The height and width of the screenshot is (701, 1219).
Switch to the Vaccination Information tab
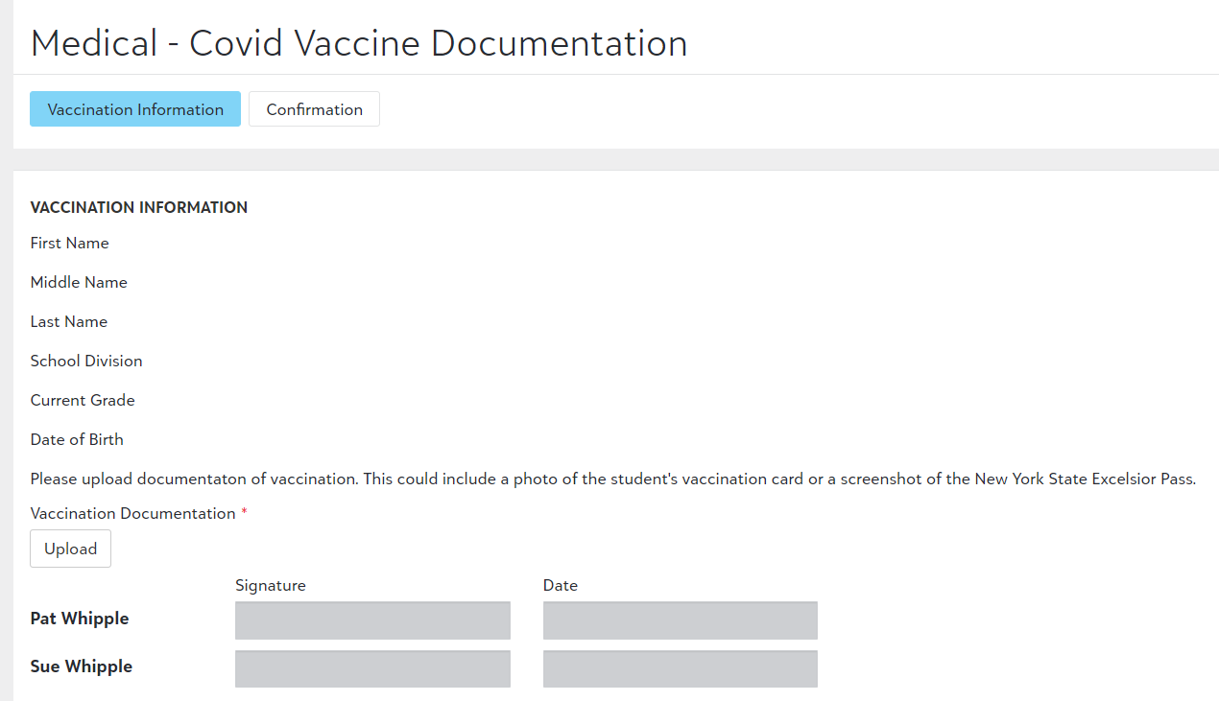(x=135, y=109)
